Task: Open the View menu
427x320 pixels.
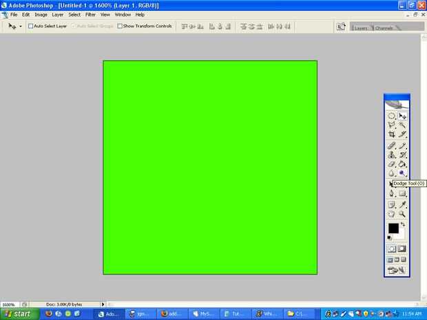Action: [x=105, y=14]
